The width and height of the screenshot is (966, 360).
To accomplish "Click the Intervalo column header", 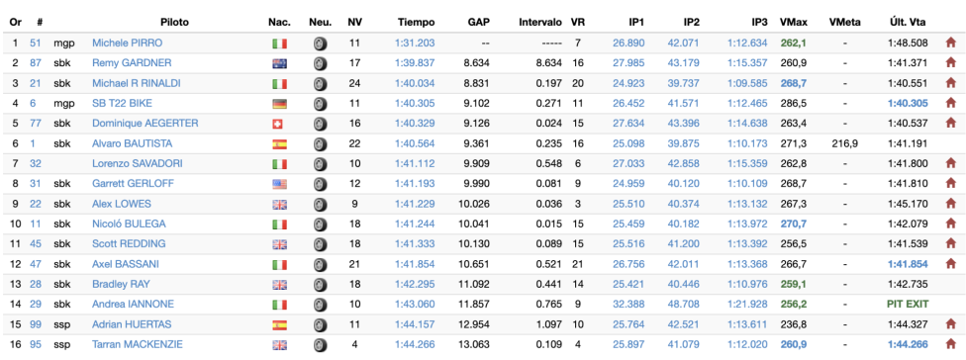I will click(540, 22).
